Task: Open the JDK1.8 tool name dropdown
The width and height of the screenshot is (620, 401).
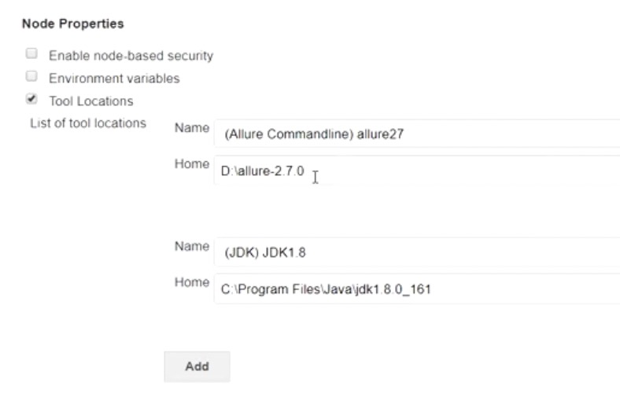Action: (x=416, y=252)
